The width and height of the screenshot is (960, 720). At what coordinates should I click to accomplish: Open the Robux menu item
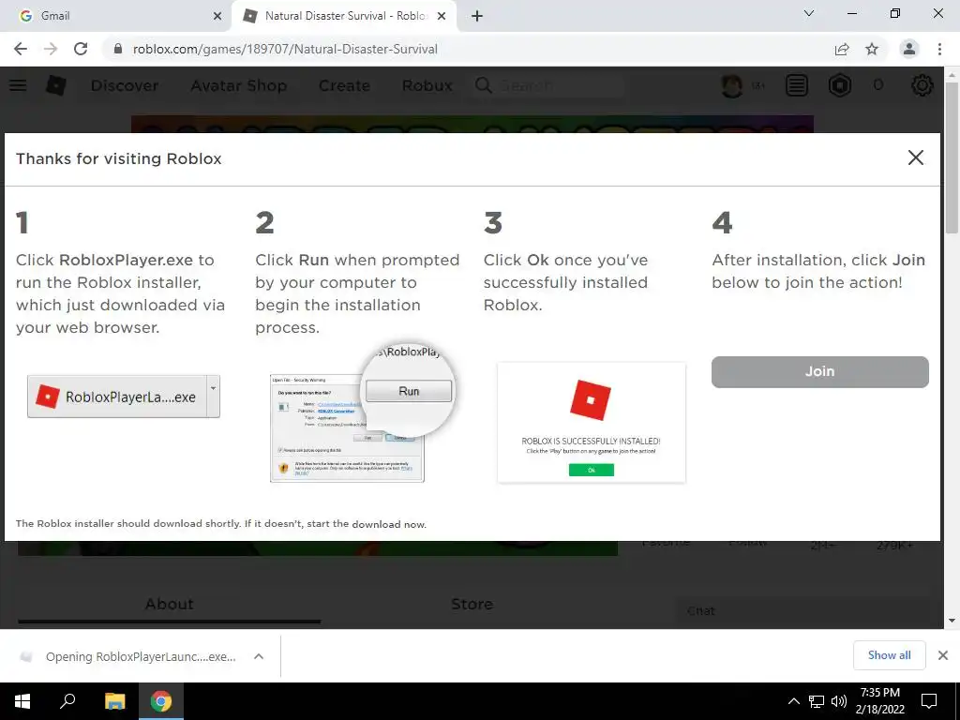point(427,85)
